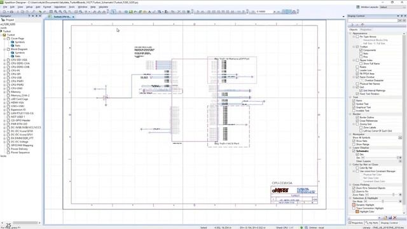Collapse the Text section in Display Control

pyautogui.click(x=350, y=97)
